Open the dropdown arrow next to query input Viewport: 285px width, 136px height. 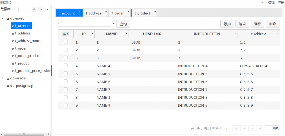point(114,24)
